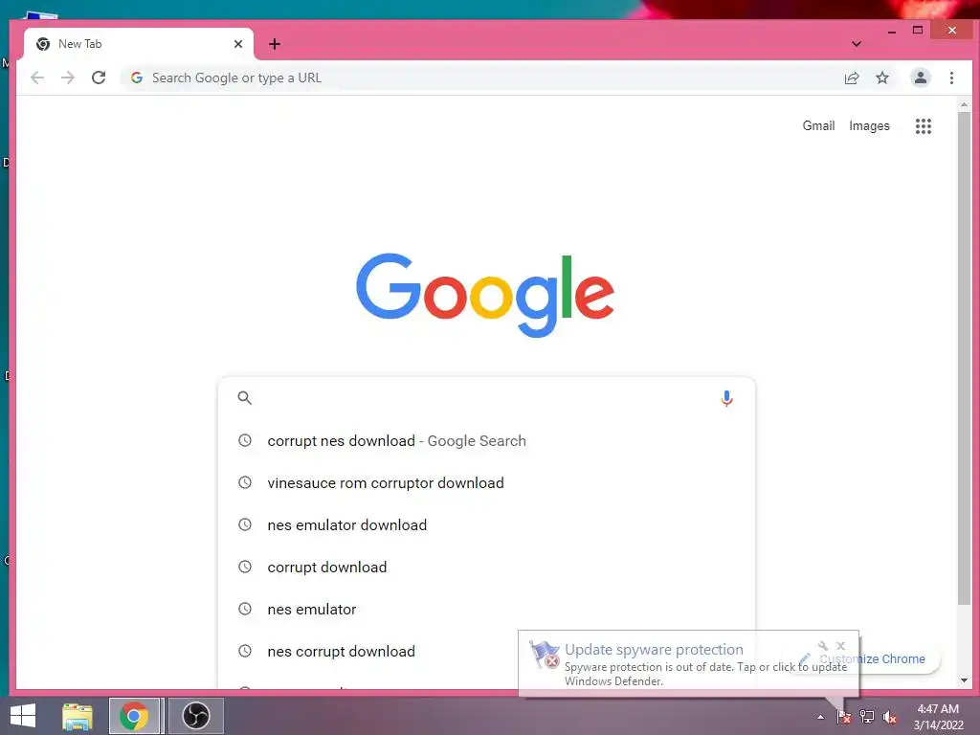Open the clock showing 4:47 AM
The width and height of the screenshot is (980, 735).
[938, 717]
